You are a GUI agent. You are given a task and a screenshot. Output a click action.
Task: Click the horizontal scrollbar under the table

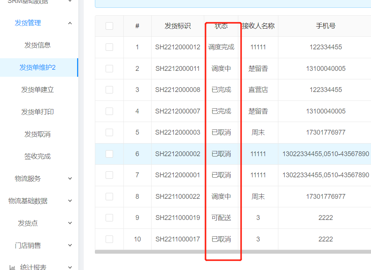pos(233,252)
